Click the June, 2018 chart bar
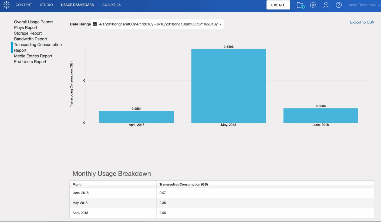Screen dimensions: 381x222 321,116
